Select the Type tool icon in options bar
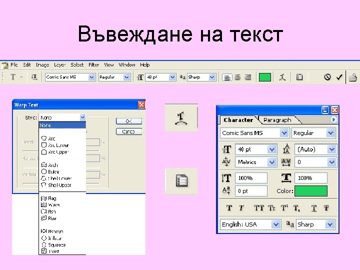 13,77
